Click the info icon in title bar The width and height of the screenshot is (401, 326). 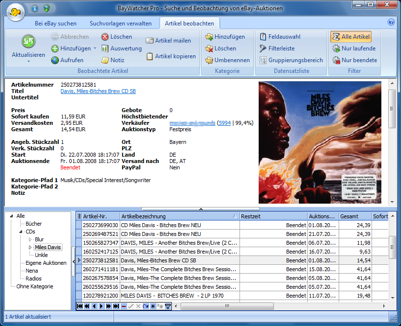(x=34, y=8)
